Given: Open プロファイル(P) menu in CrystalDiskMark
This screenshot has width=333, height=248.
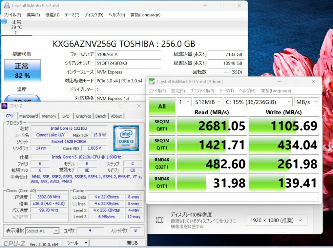Looking at the screenshot, I should (202, 91).
